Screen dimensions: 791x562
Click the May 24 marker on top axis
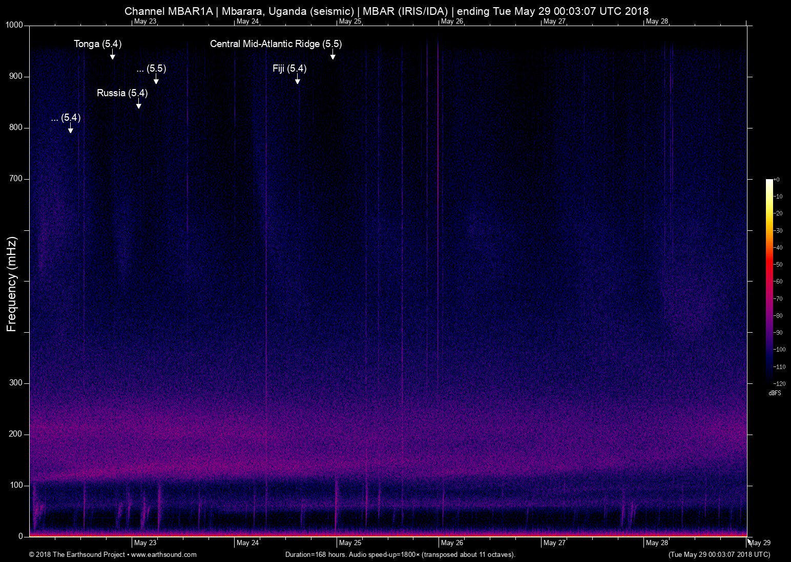point(247,21)
